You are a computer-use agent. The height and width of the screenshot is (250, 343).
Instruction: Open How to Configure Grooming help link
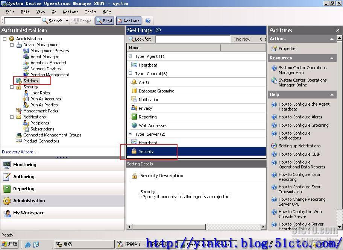coord(304,125)
